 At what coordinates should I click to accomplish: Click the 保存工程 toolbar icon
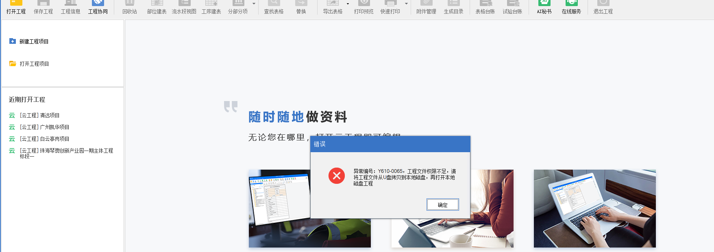(x=43, y=7)
